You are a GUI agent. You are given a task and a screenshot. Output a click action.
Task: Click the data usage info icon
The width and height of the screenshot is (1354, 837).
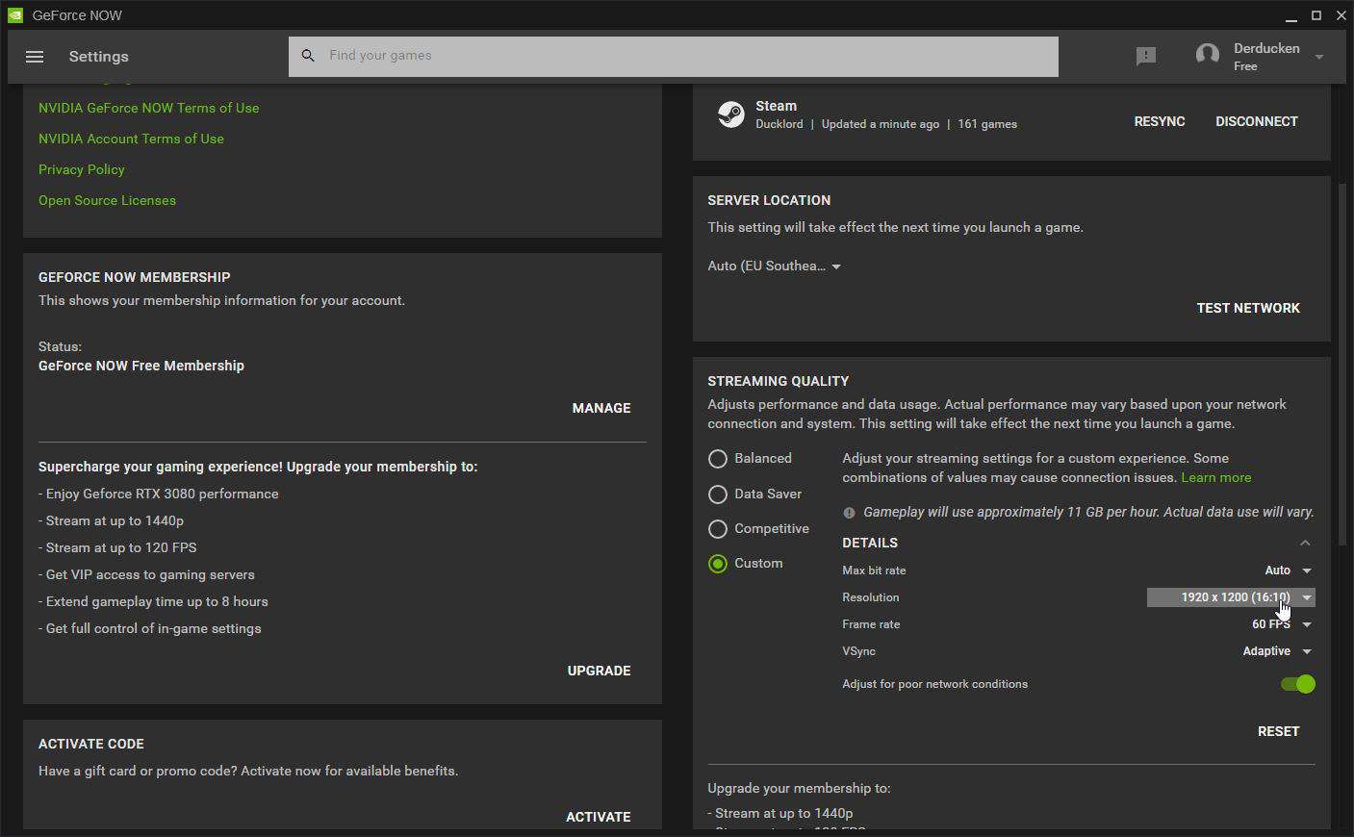(849, 513)
